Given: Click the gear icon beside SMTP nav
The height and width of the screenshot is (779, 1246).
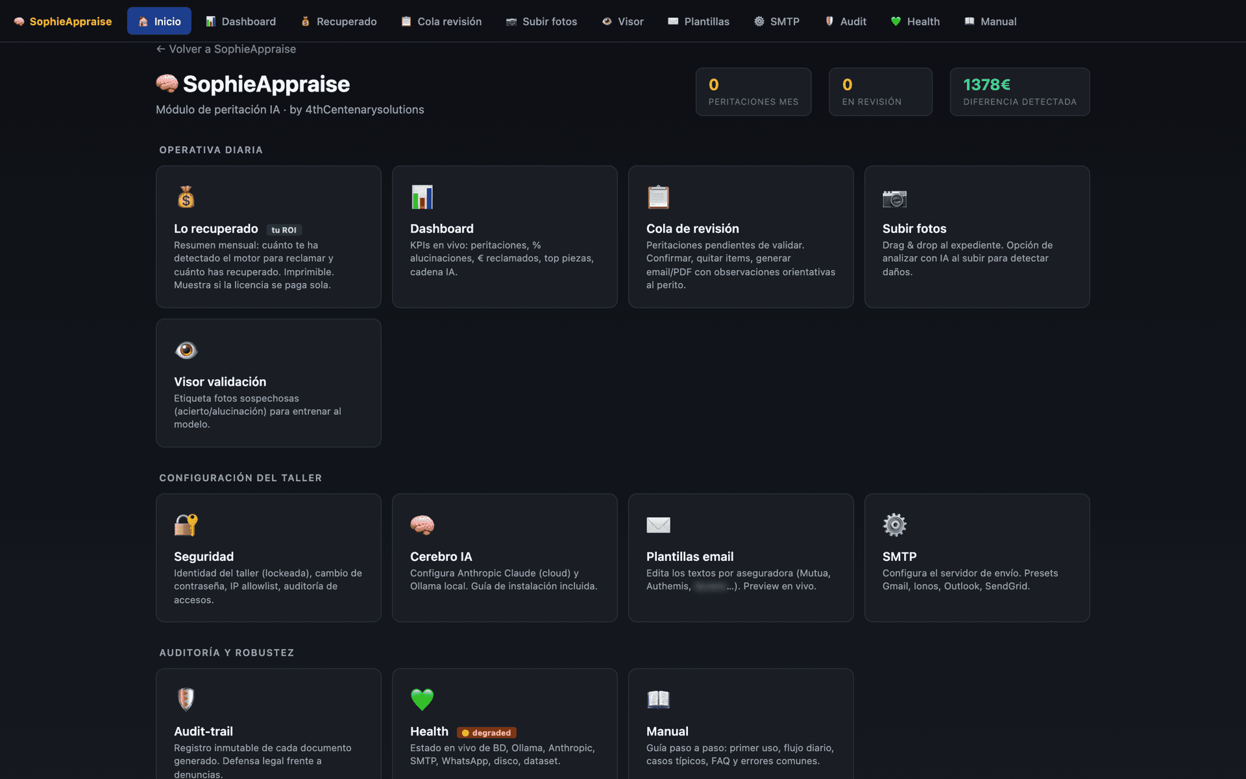Looking at the screenshot, I should (759, 21).
